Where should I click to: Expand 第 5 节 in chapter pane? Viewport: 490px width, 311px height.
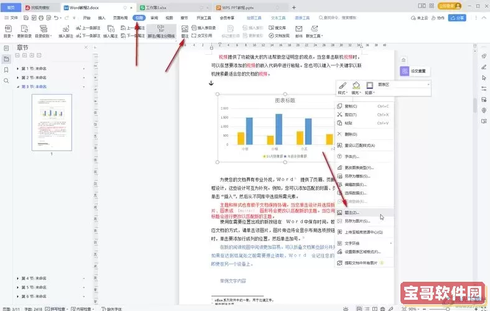[x=17, y=287]
